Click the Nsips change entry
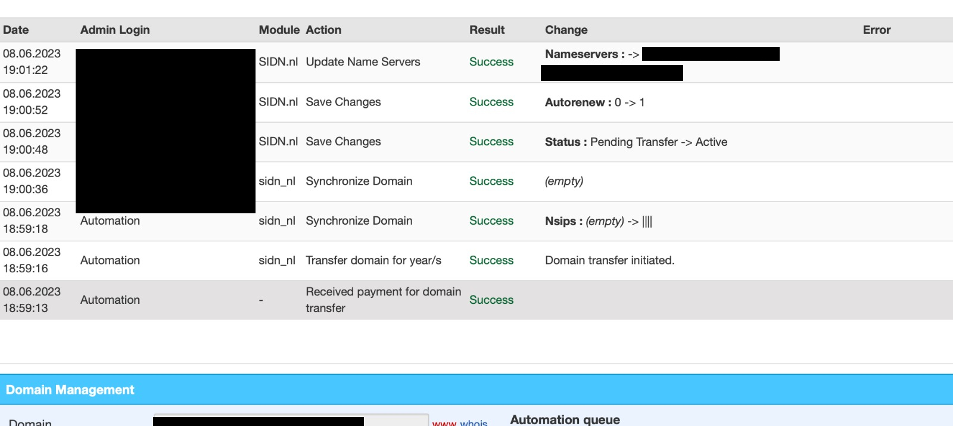Viewport: 953px width, 426px height. coord(599,221)
